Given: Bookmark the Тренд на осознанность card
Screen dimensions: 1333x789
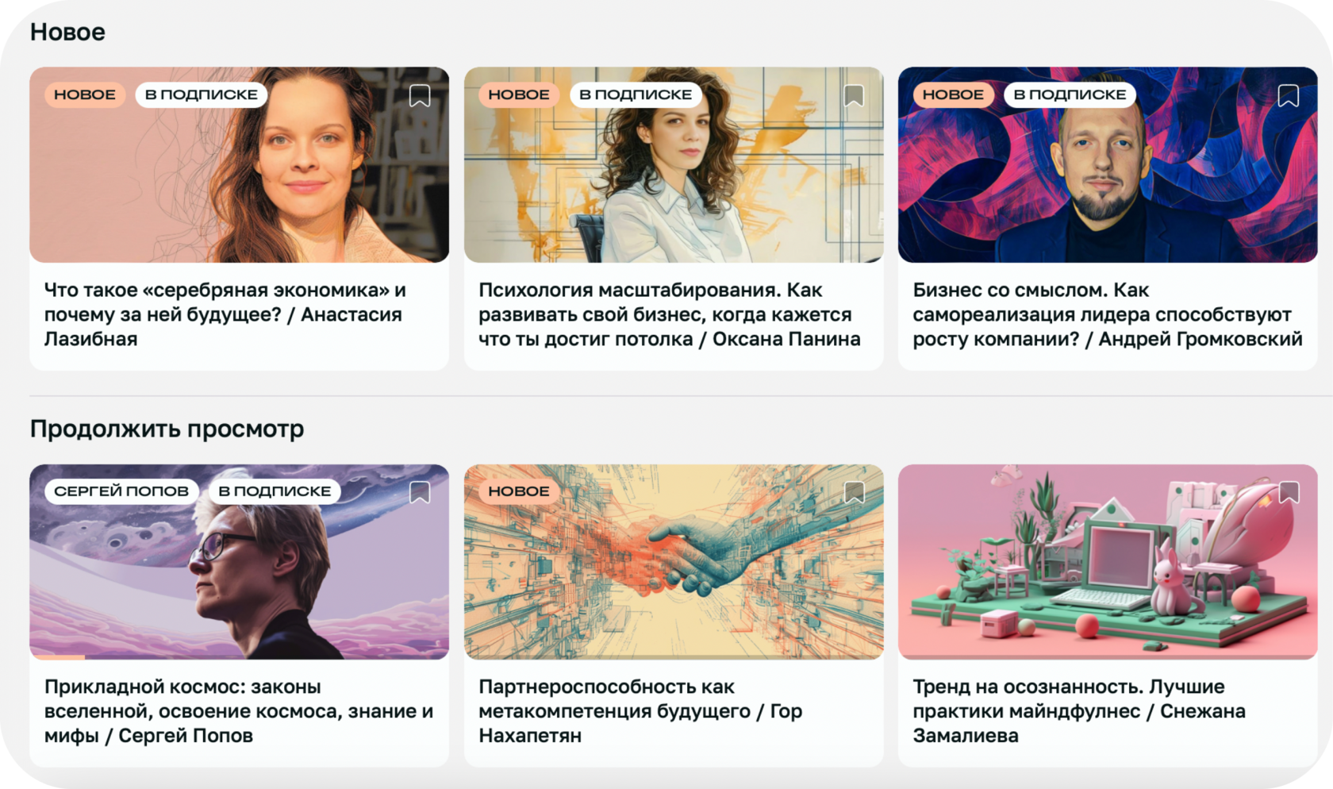Looking at the screenshot, I should point(1289,492).
